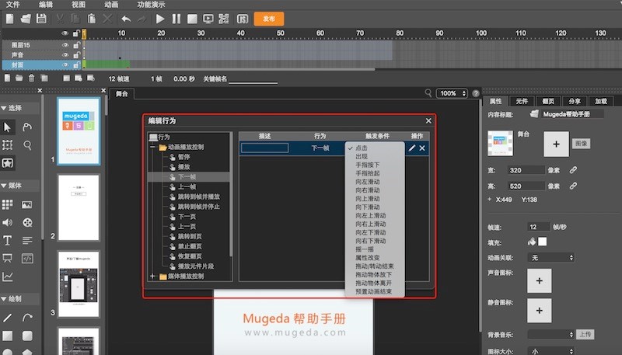Click the orange 发布 publish button
This screenshot has height=355, width=622.
[268, 18]
